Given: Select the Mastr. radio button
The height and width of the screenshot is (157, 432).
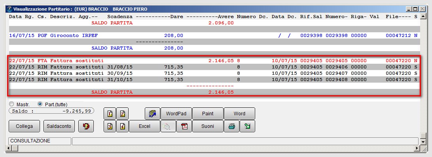Looking at the screenshot, I should tap(11, 104).
